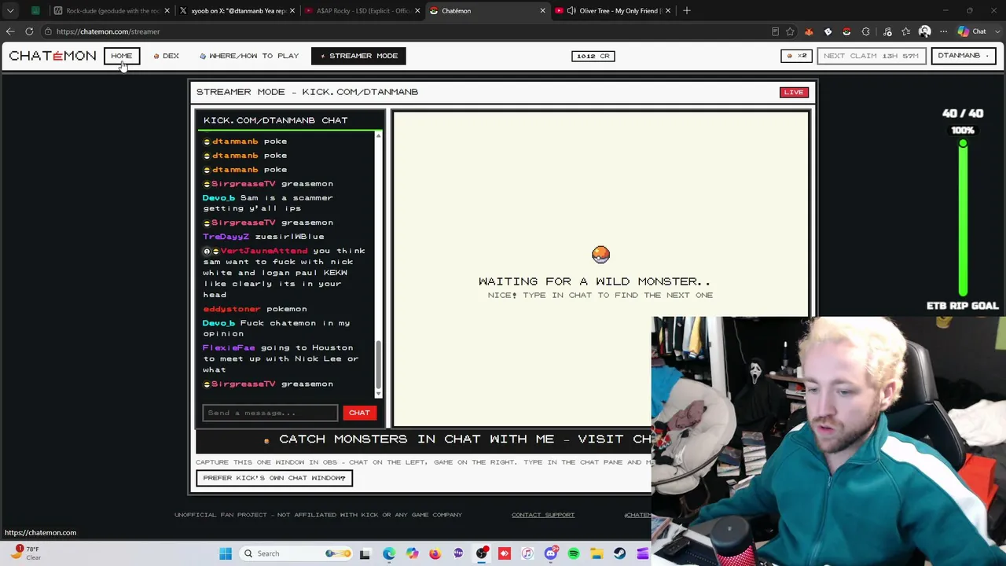Open Discord from the taskbar
Screen dimensions: 1006x566
550,553
